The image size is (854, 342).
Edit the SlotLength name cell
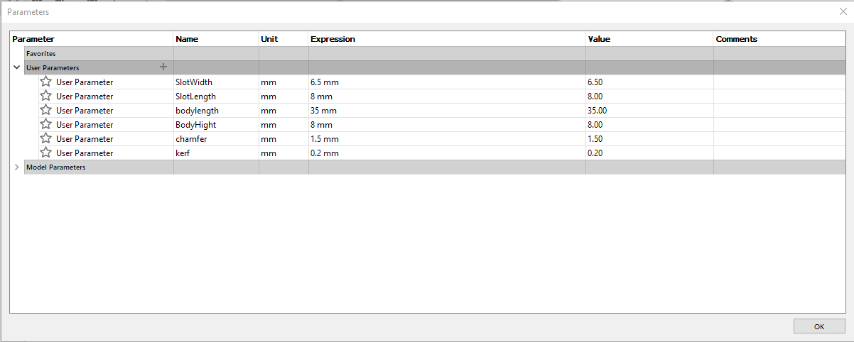216,96
